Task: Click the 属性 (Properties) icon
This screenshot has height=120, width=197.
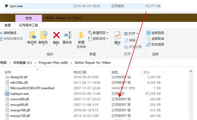Action: tap(117, 35)
